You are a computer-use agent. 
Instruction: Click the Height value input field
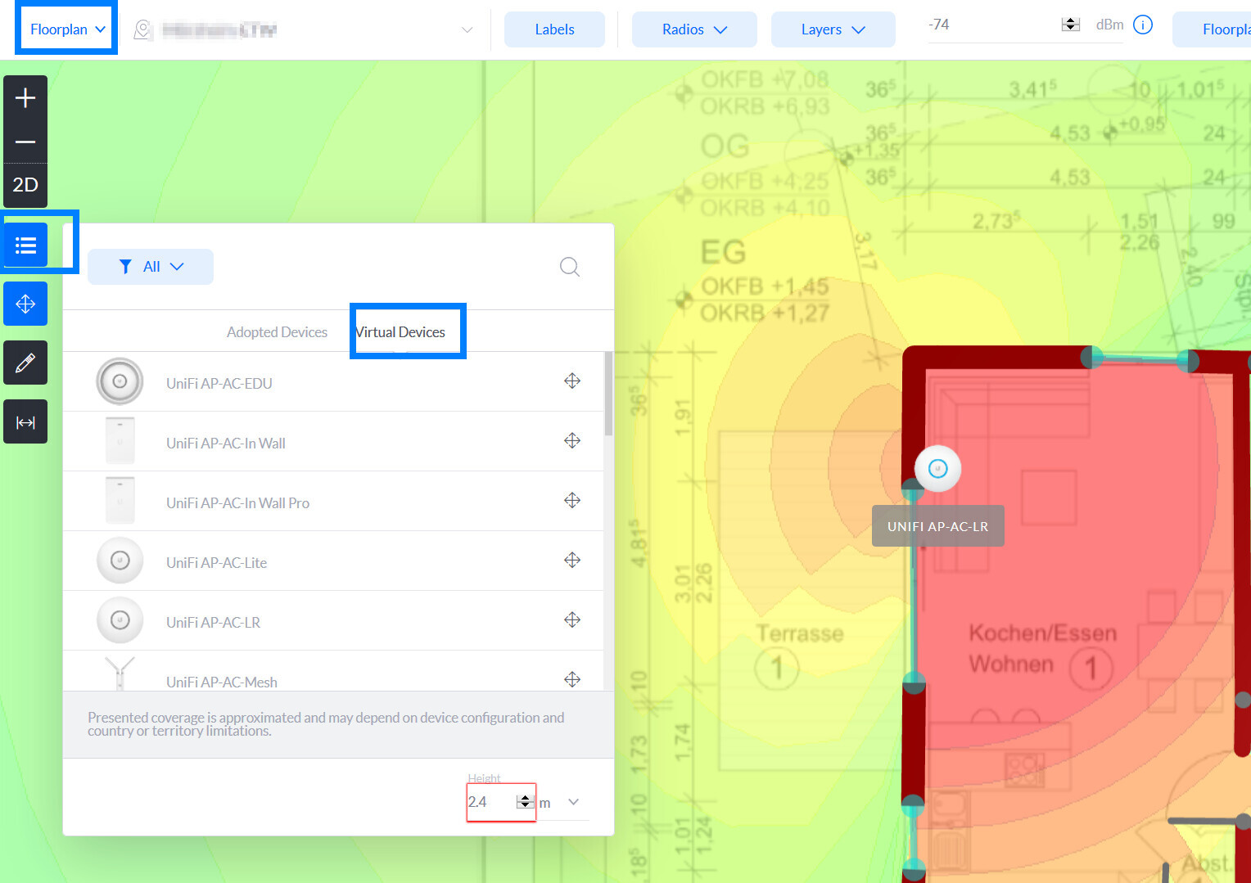click(490, 802)
